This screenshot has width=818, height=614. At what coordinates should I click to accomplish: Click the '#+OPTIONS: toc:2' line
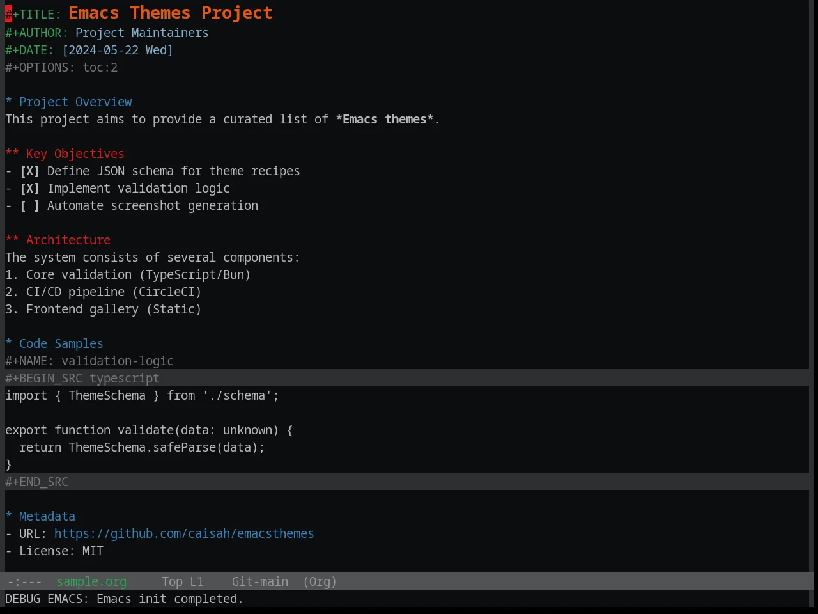[61, 68]
